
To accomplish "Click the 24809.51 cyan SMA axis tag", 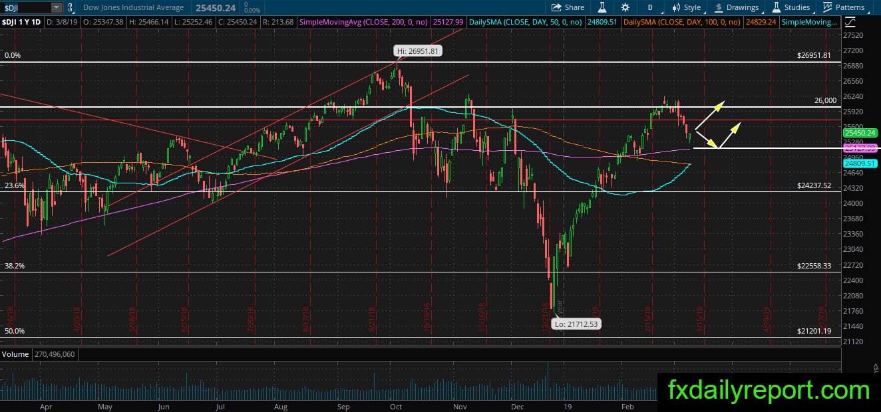I will click(861, 163).
